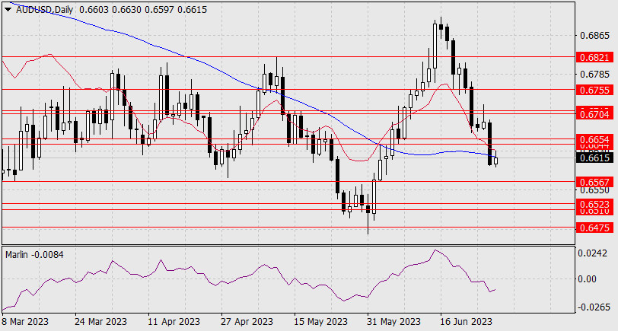Click the 0.6523 price level label
Viewport: 618px width, 331px height.
(594, 204)
